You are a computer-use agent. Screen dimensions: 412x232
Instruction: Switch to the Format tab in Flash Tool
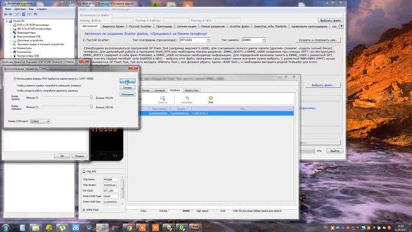(145, 90)
